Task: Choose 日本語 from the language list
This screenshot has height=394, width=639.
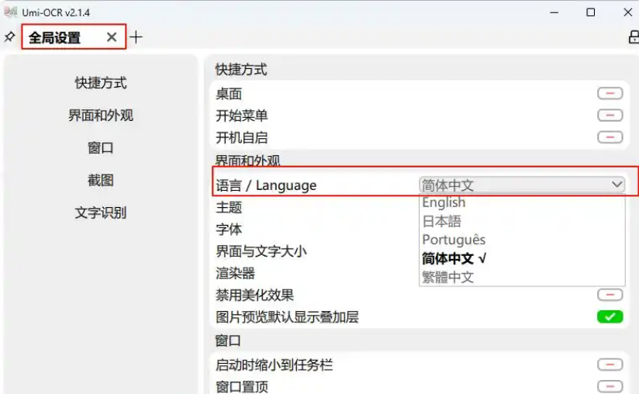Action: [x=442, y=221]
